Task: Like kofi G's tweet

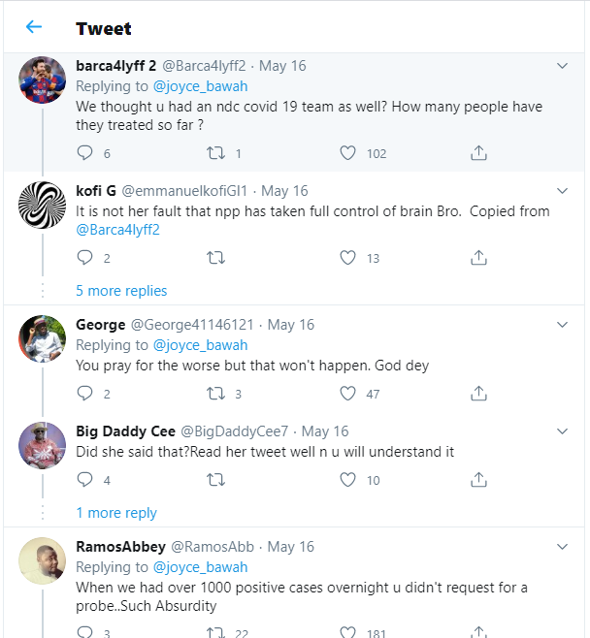Action: coord(348,257)
